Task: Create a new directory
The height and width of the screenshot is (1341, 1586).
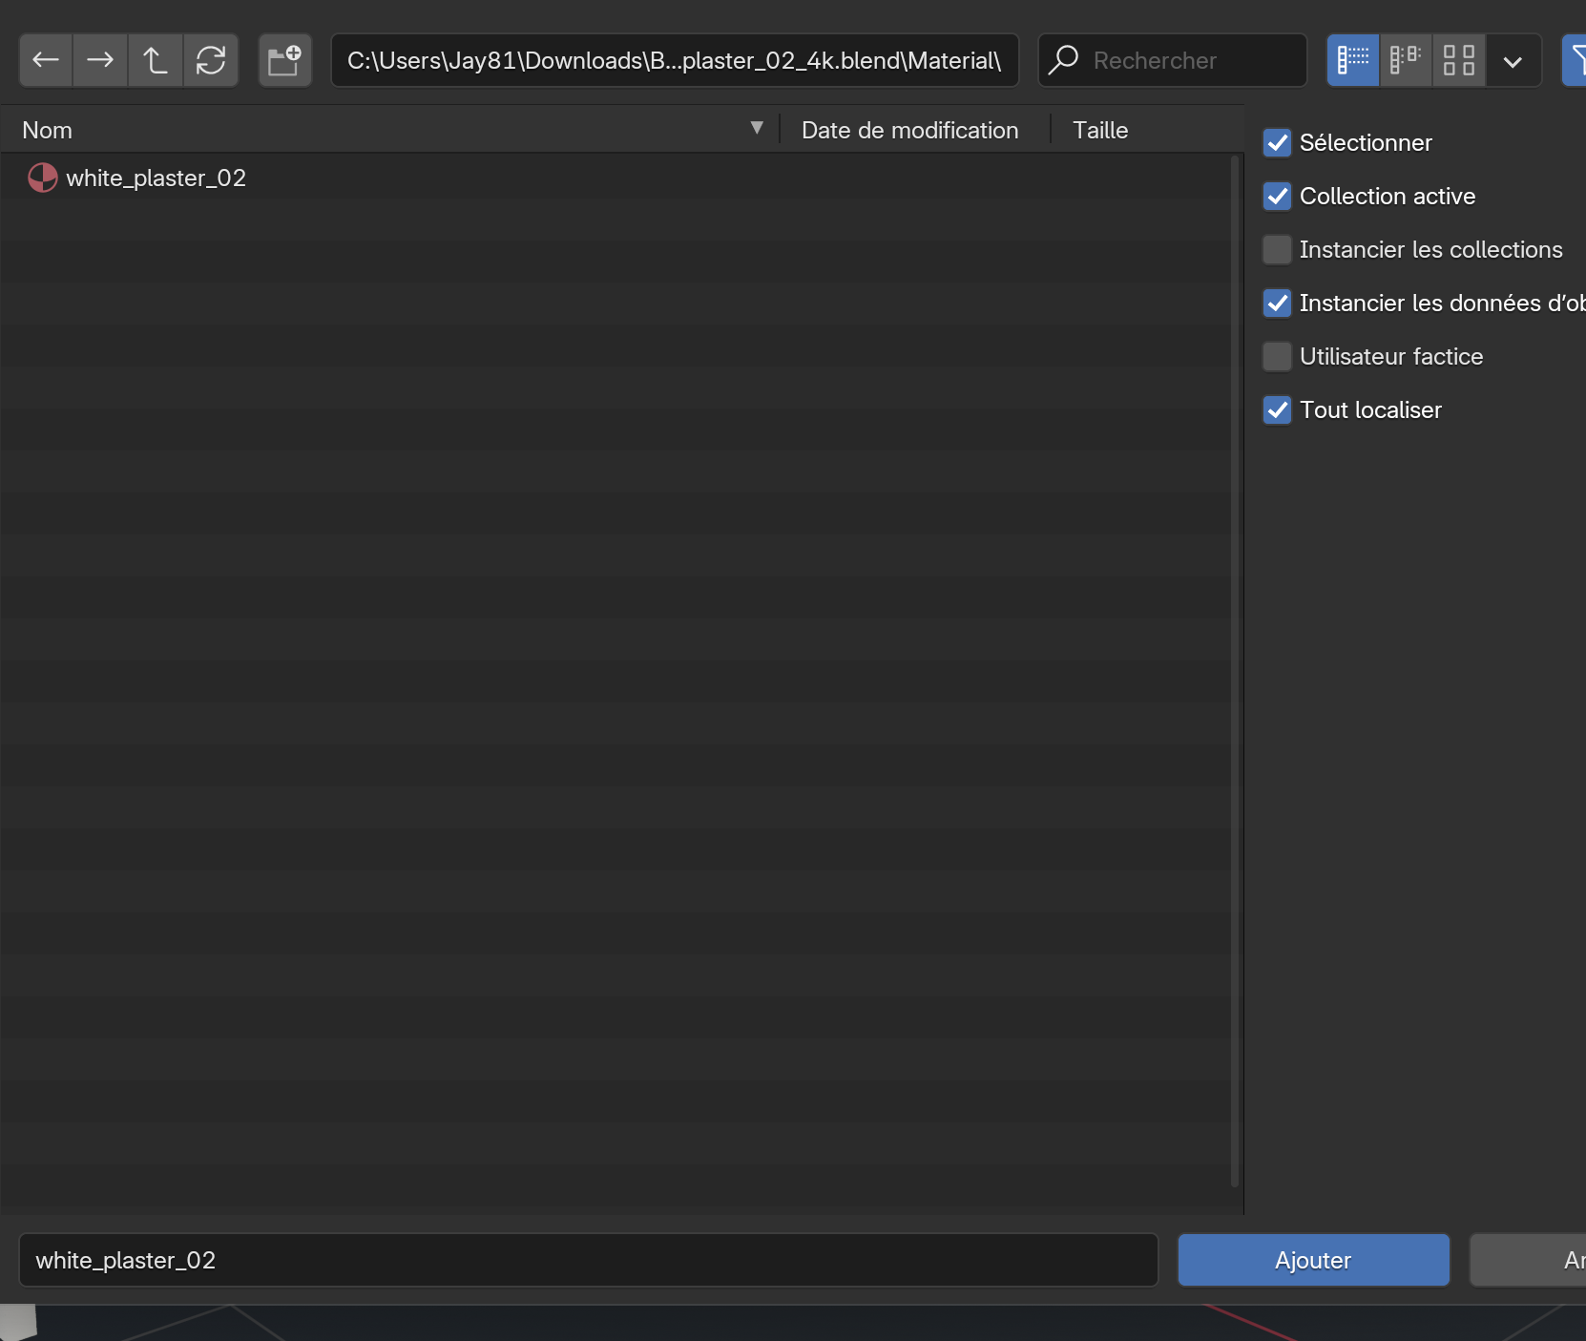Action: pos(284,60)
